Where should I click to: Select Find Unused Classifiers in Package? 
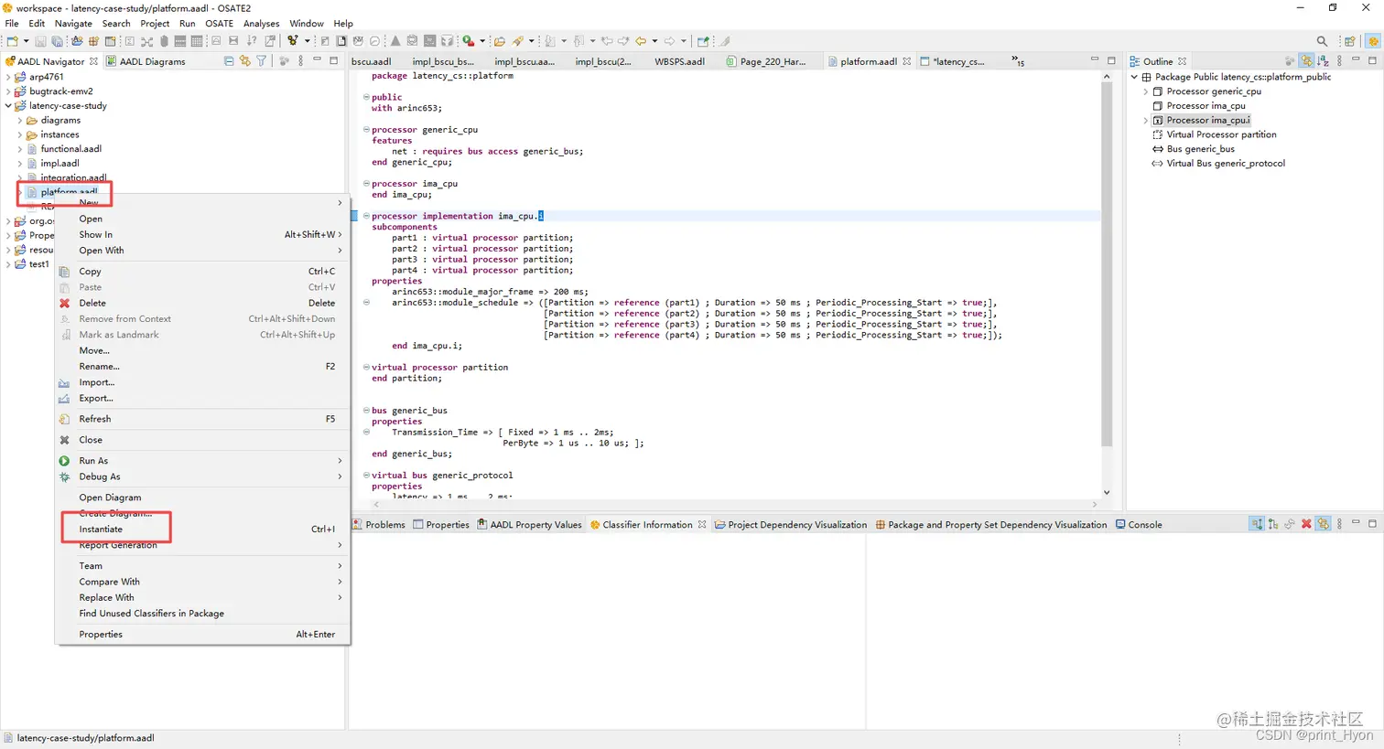pyautogui.click(x=201, y=614)
